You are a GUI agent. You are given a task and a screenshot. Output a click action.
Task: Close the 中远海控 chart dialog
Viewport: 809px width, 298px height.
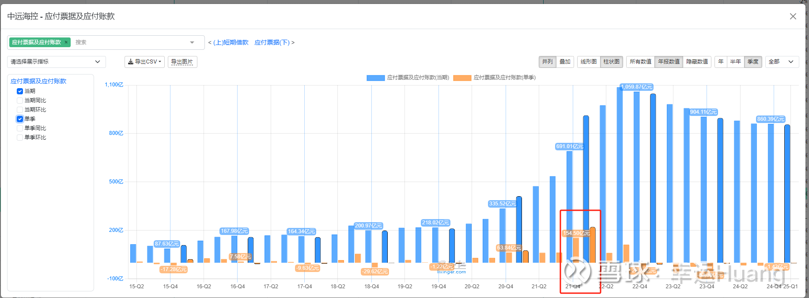pos(793,16)
